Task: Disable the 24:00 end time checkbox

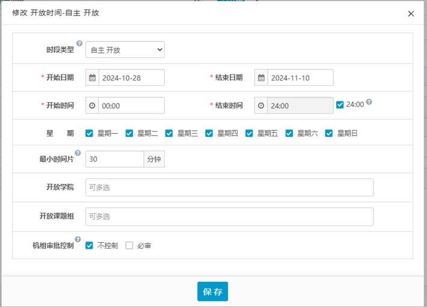Action: (x=340, y=105)
